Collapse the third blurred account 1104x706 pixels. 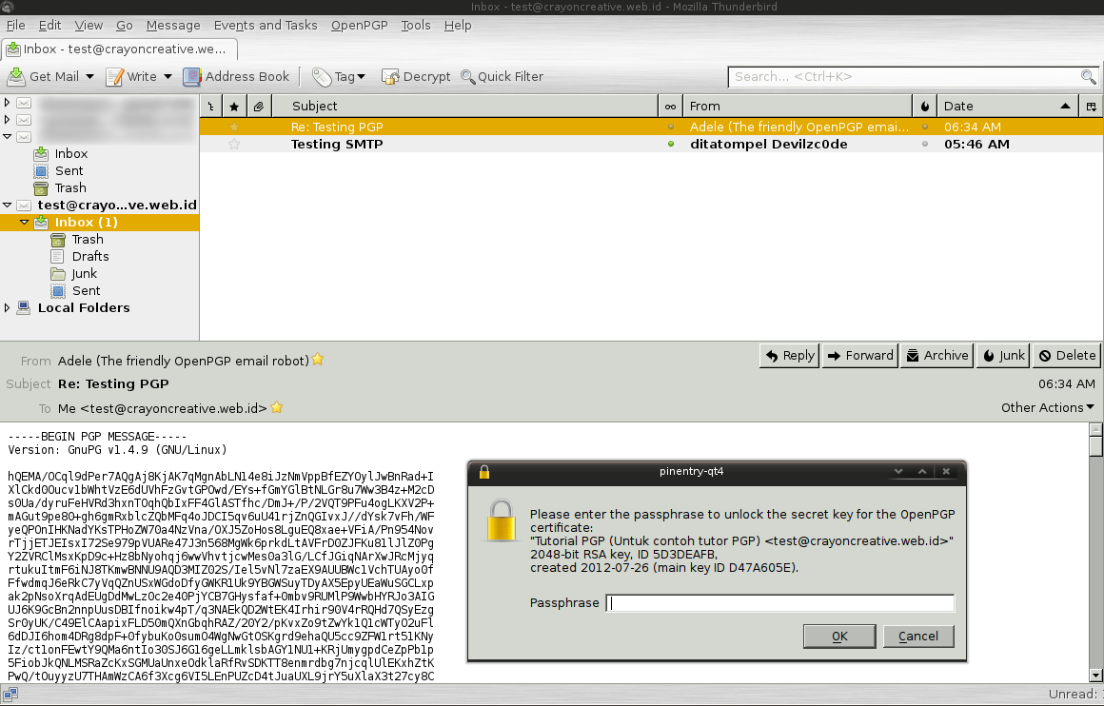pyautogui.click(x=7, y=137)
